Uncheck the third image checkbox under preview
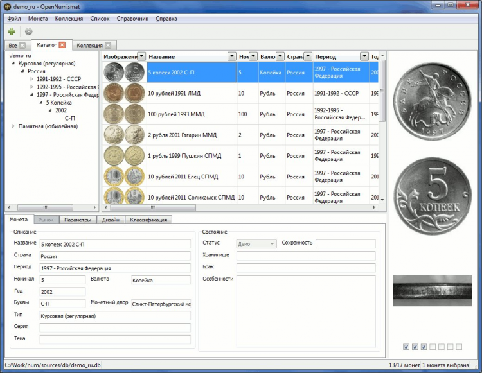Image resolution: width=482 pixels, height=373 pixels. click(424, 347)
